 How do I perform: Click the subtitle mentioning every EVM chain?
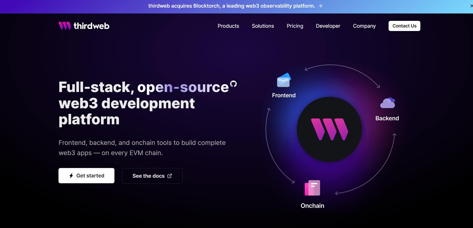(x=142, y=148)
